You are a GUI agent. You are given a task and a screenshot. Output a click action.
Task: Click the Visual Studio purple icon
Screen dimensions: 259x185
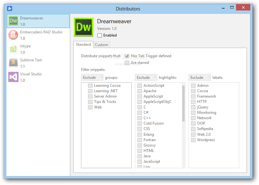point(13,77)
